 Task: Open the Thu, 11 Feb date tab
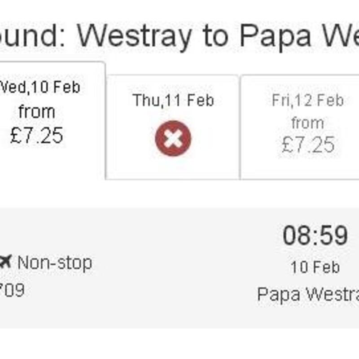click(x=173, y=127)
